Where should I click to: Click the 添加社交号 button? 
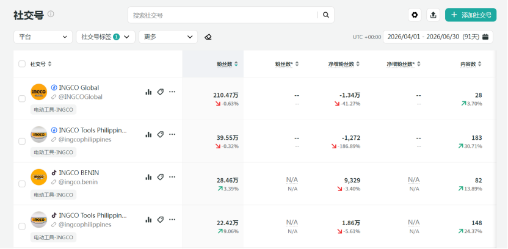click(x=471, y=15)
